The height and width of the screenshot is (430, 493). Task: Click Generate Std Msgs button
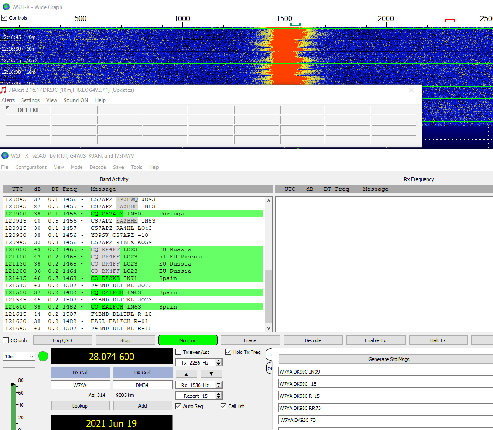click(x=386, y=359)
